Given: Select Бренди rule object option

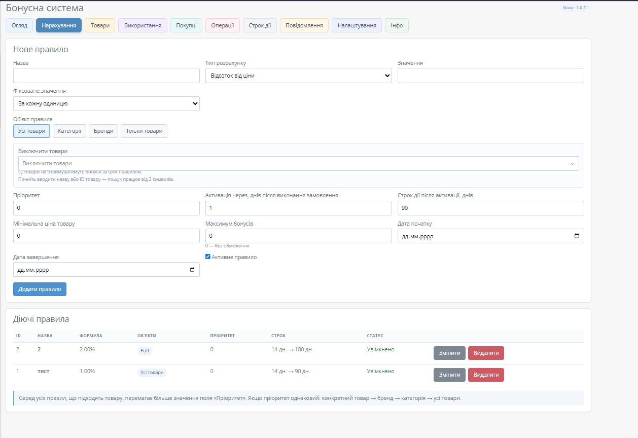Looking at the screenshot, I should click(x=103, y=131).
